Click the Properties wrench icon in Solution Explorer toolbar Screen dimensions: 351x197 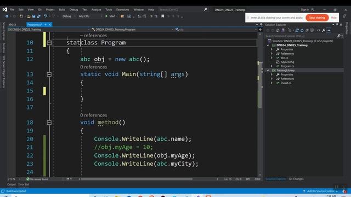click(324, 31)
